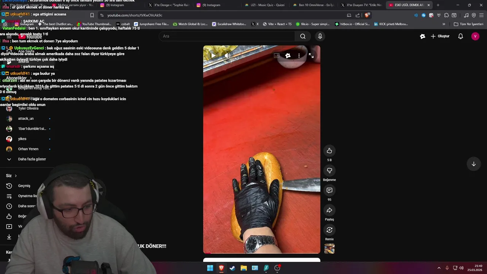This screenshot has width=487, height=274.
Task: Open clock showing 21:40
Action: click(x=476, y=268)
